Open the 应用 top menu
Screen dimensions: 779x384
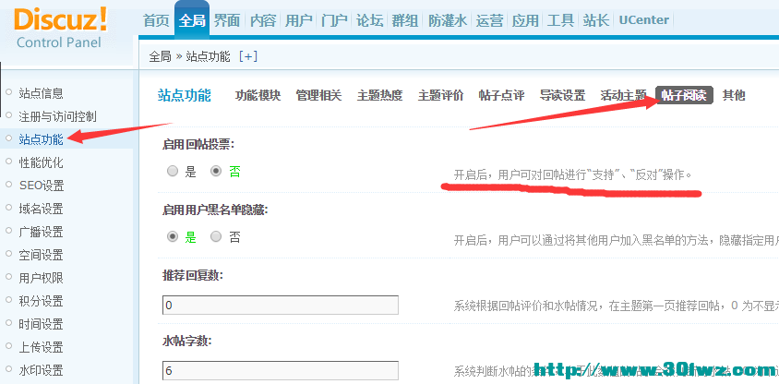(525, 20)
